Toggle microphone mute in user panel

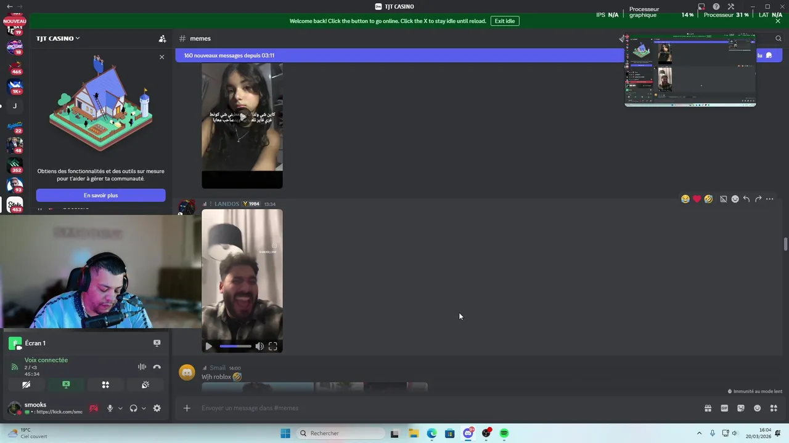(110, 408)
